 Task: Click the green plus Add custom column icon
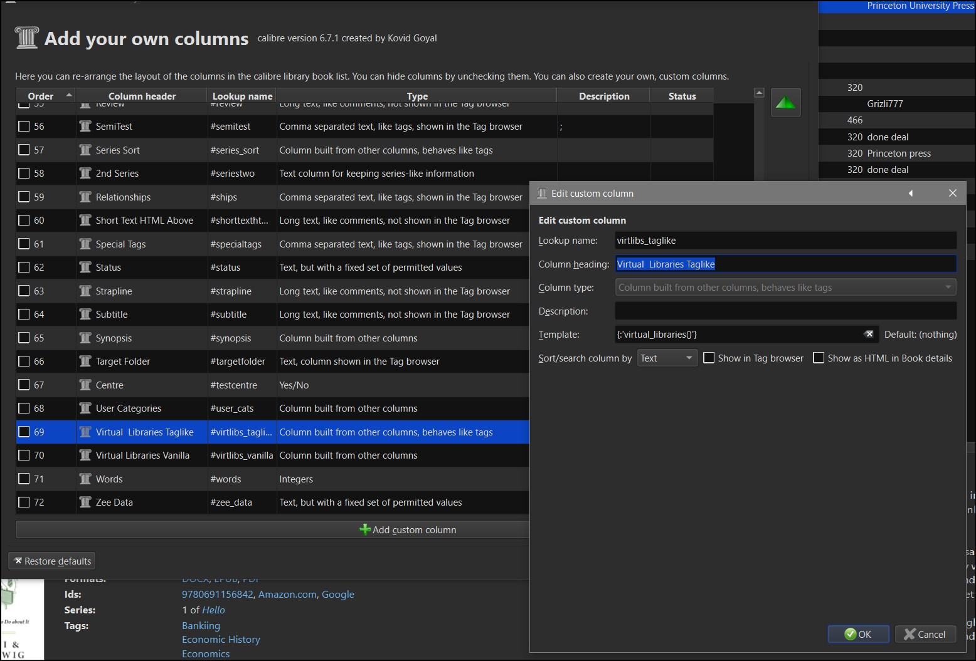pos(365,530)
